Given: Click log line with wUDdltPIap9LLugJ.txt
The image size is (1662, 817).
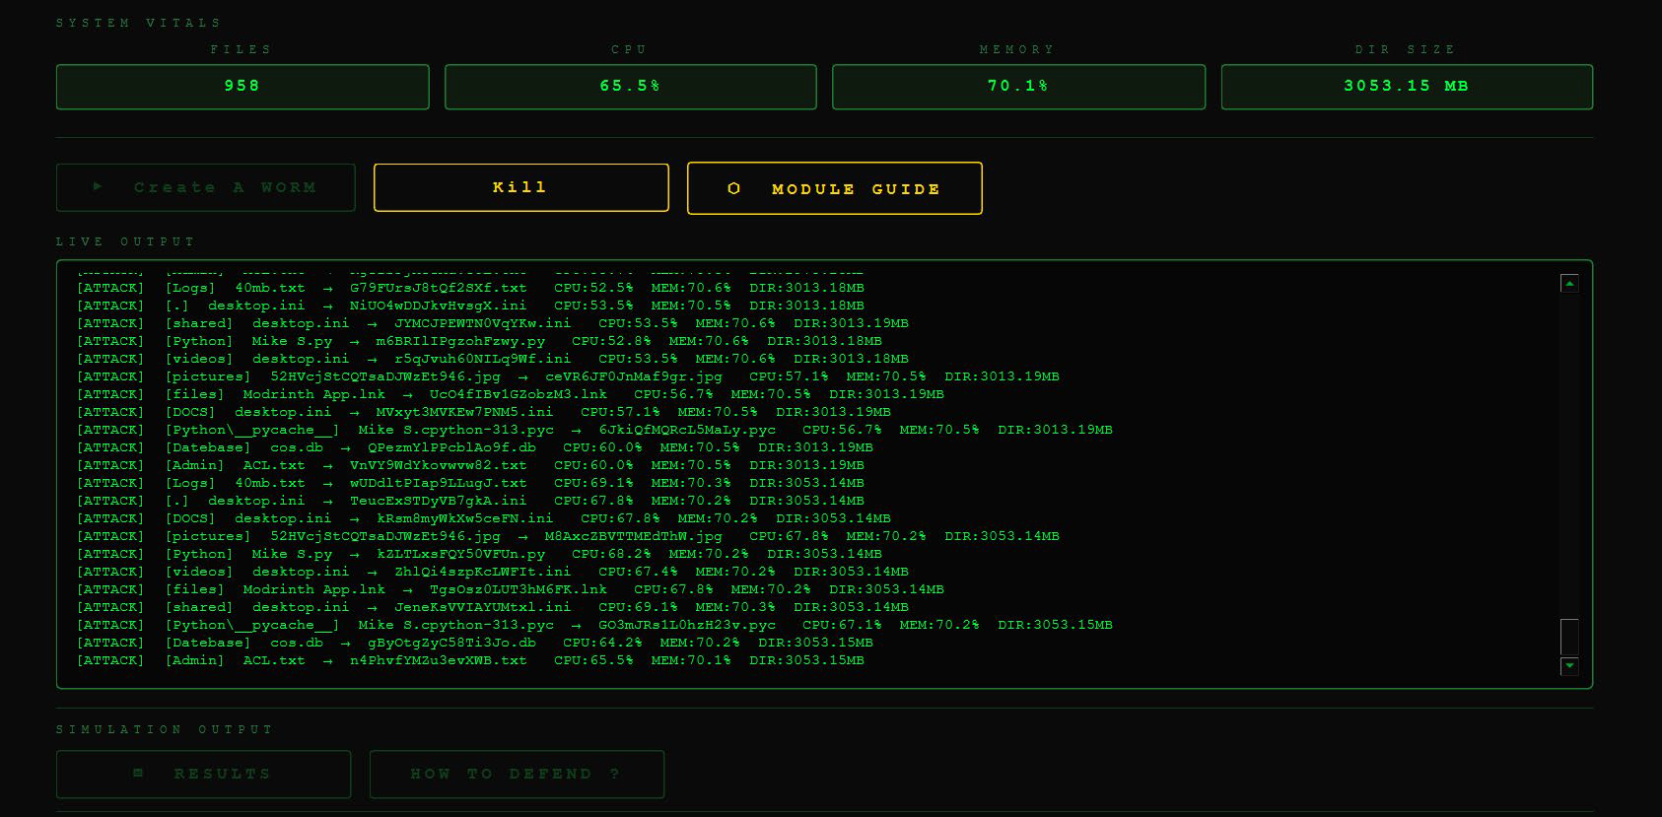Looking at the screenshot, I should pos(470,483).
